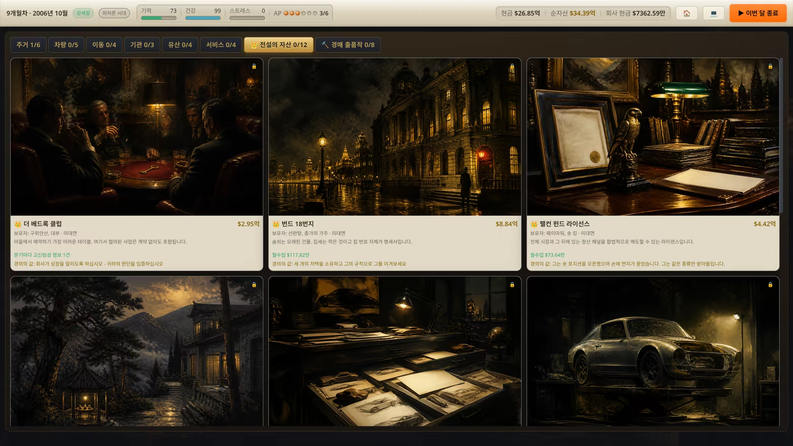Switch to the 주거 1/6 tab
The height and width of the screenshot is (446, 793).
[28, 45]
